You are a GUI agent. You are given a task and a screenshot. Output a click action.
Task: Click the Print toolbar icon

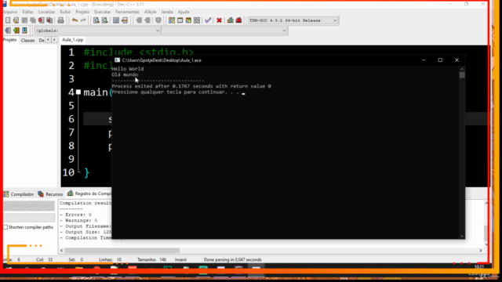coord(60,20)
